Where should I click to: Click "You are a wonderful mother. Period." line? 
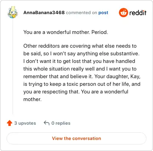coord(66,32)
